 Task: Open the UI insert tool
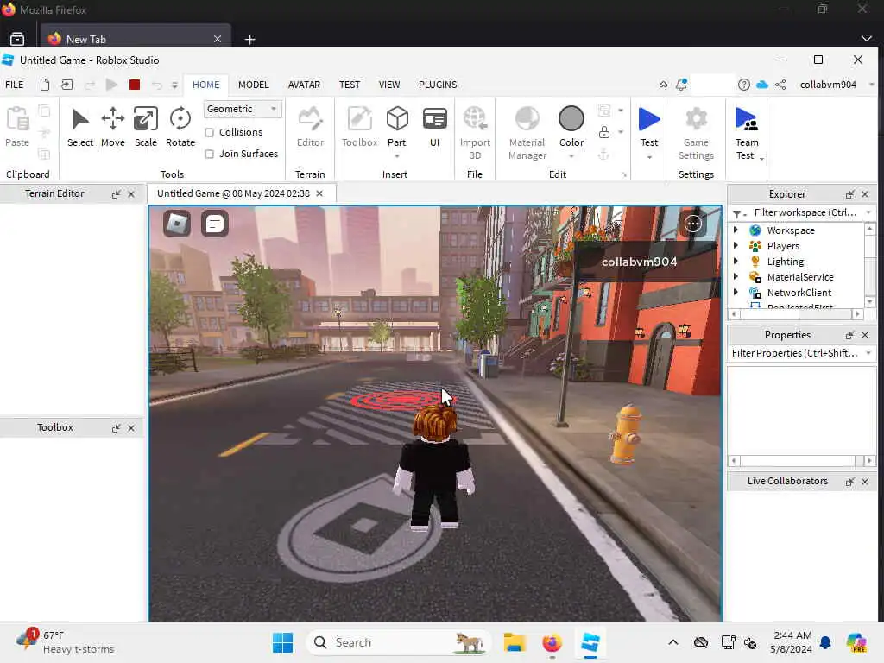[x=435, y=128]
